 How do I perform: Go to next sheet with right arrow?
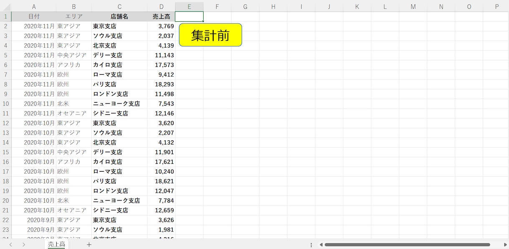click(24, 245)
